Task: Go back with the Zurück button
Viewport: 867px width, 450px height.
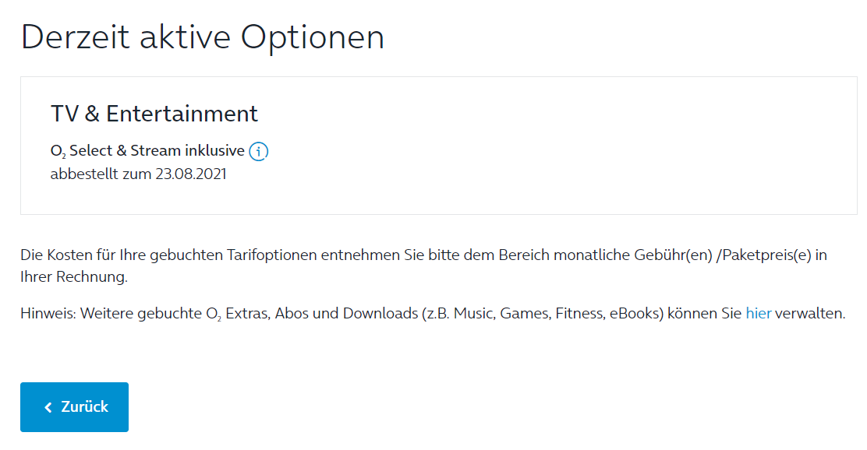Action: (74, 407)
